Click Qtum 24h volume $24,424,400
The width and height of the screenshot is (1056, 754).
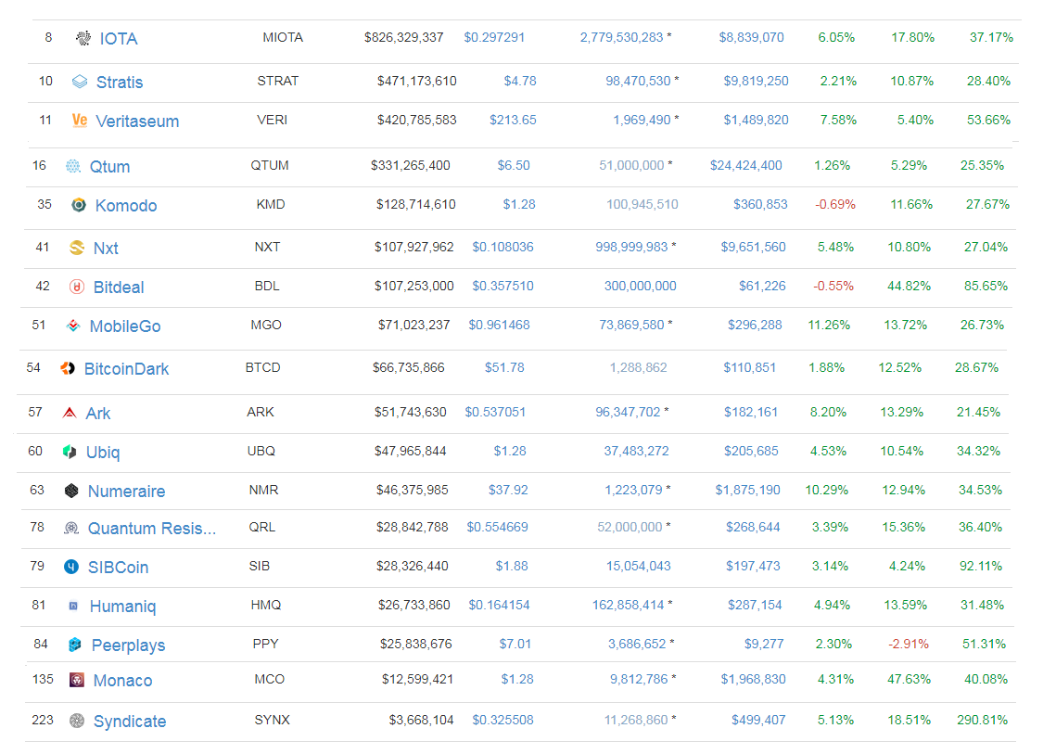[746, 166]
